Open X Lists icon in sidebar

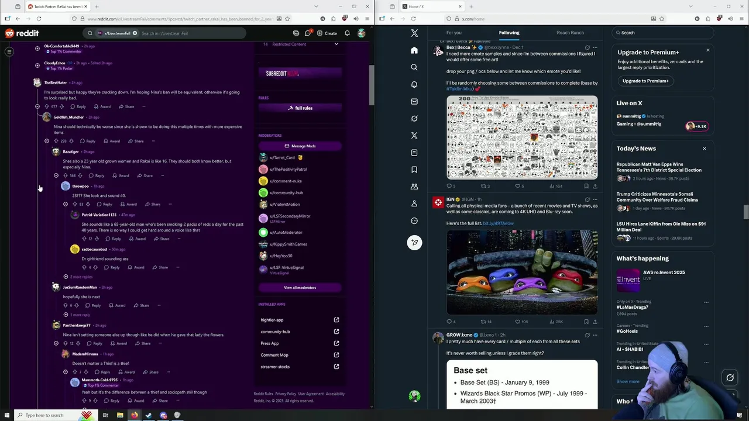[414, 153]
